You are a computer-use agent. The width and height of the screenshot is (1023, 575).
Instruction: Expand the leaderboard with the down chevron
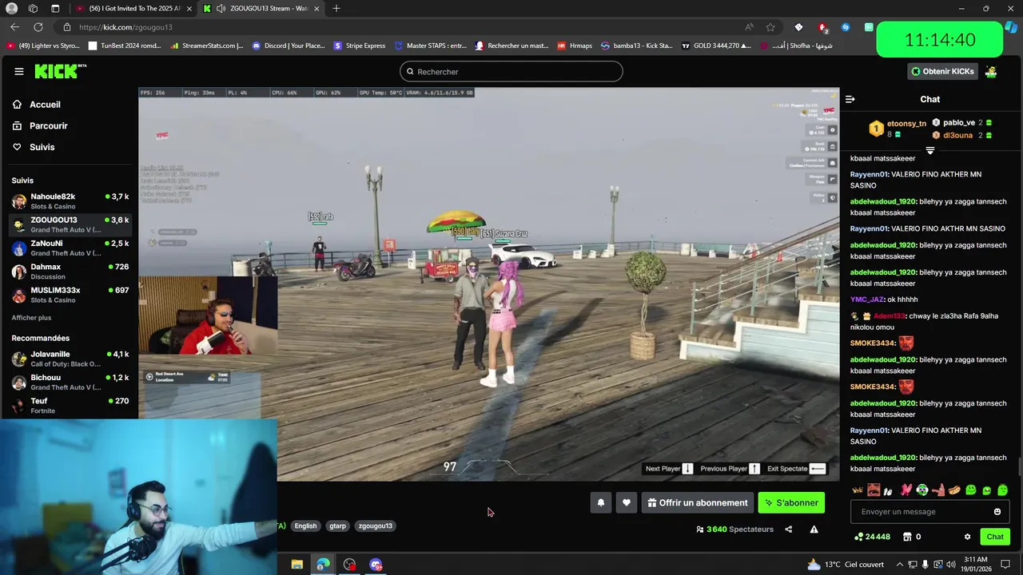[x=929, y=150]
